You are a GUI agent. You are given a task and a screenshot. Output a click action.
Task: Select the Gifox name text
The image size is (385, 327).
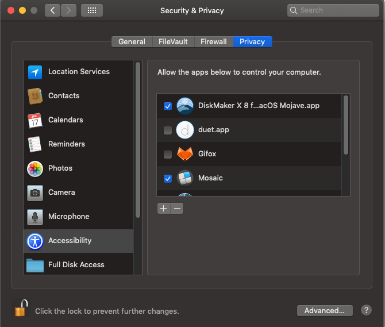pyautogui.click(x=207, y=153)
